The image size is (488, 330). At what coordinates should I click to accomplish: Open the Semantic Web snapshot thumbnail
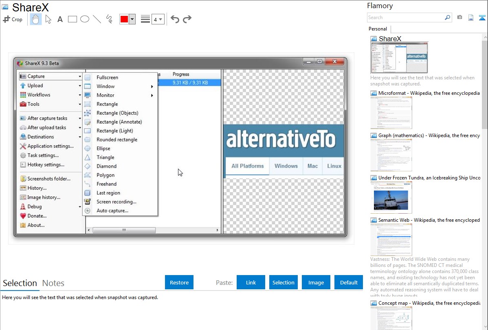coord(391,240)
